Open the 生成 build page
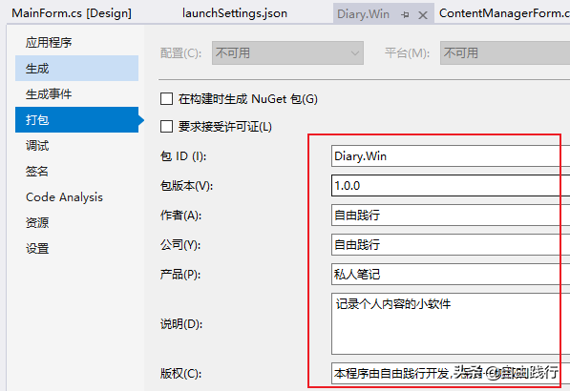This screenshot has width=570, height=391. 76,69
